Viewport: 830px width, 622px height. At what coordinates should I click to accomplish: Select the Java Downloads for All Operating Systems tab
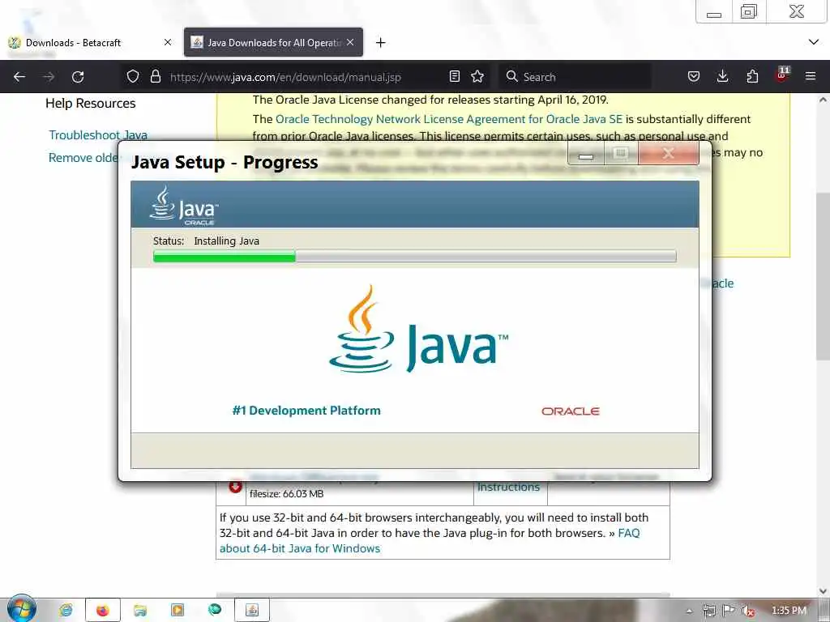273,42
